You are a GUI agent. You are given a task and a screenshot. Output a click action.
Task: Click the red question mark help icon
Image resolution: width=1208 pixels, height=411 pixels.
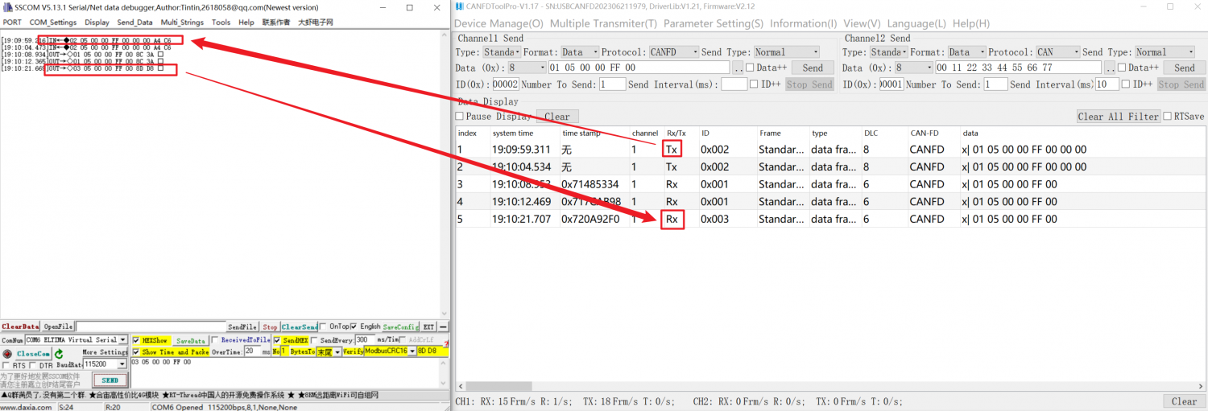click(x=445, y=346)
